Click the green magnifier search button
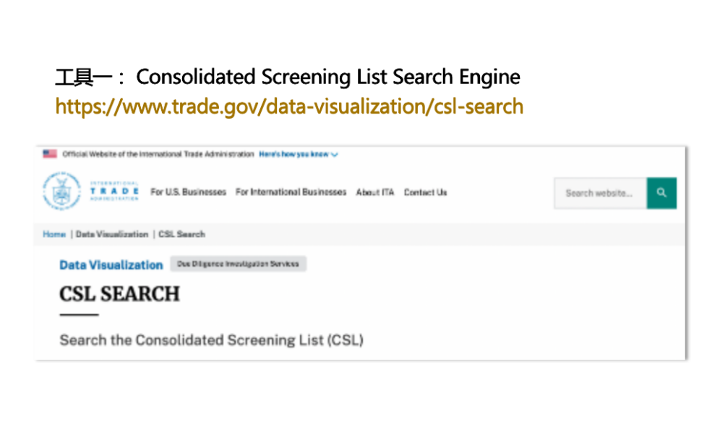The height and width of the screenshot is (434, 720). (x=661, y=193)
